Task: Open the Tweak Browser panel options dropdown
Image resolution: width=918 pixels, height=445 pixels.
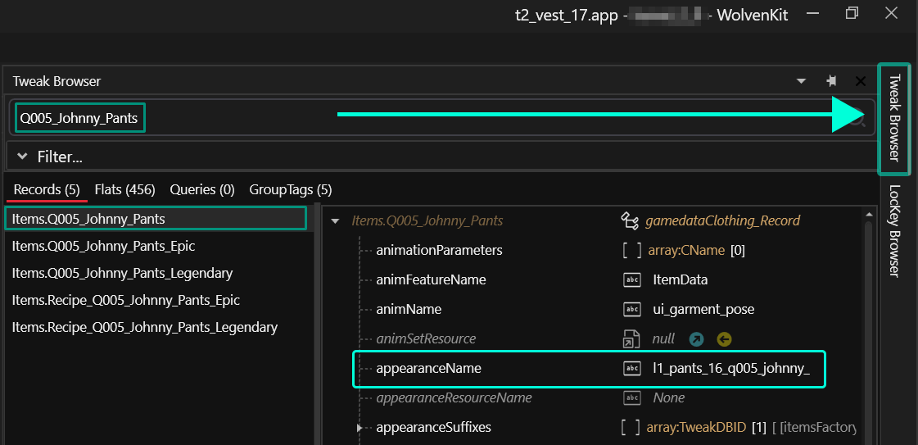Action: coord(802,81)
